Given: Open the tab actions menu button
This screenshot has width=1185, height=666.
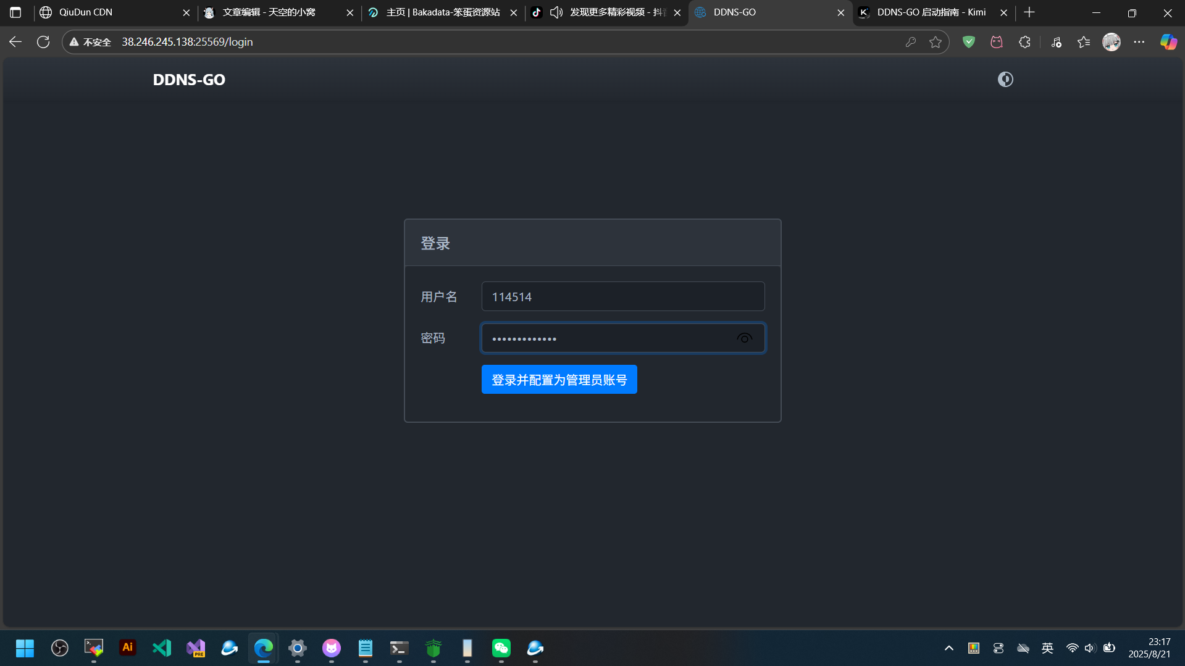Looking at the screenshot, I should tap(15, 12).
